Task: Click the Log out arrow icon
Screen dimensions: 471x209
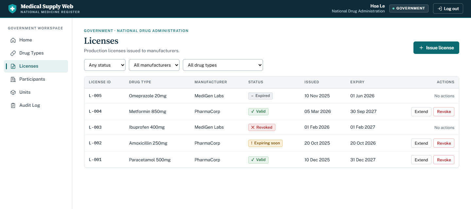Action: 440,9
